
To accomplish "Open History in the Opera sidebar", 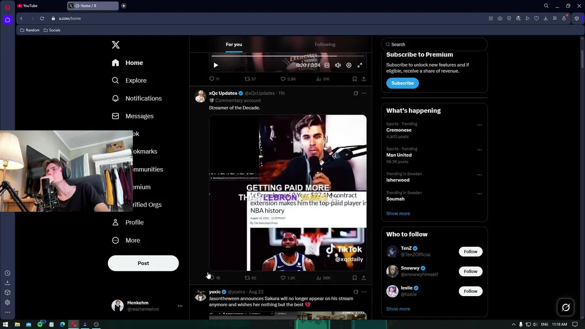I will [7, 273].
